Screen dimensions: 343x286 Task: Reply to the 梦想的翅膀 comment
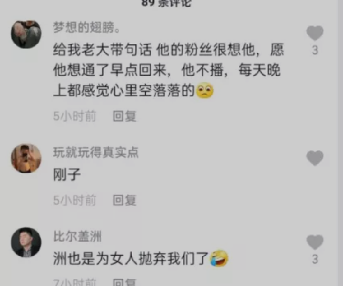click(x=125, y=116)
